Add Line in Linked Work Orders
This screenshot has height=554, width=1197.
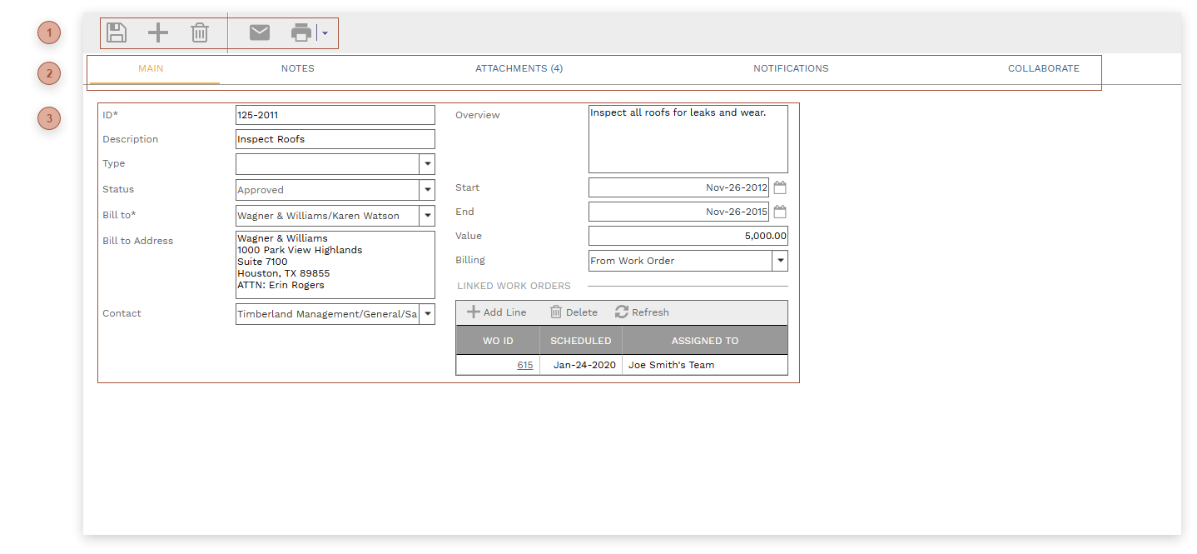point(497,312)
